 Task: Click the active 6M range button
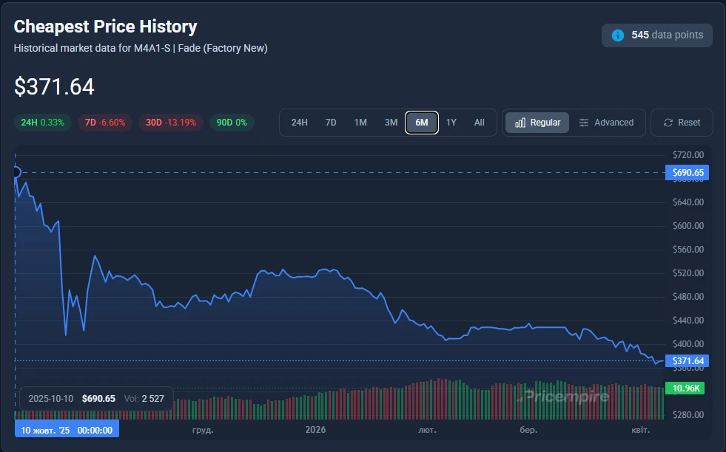click(x=422, y=123)
